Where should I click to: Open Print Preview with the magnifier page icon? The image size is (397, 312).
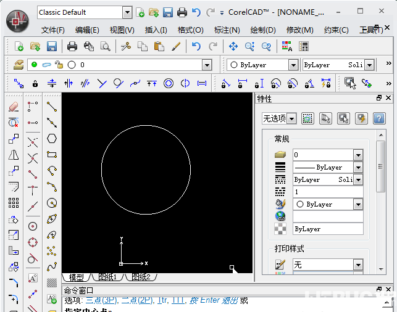coord(105,46)
